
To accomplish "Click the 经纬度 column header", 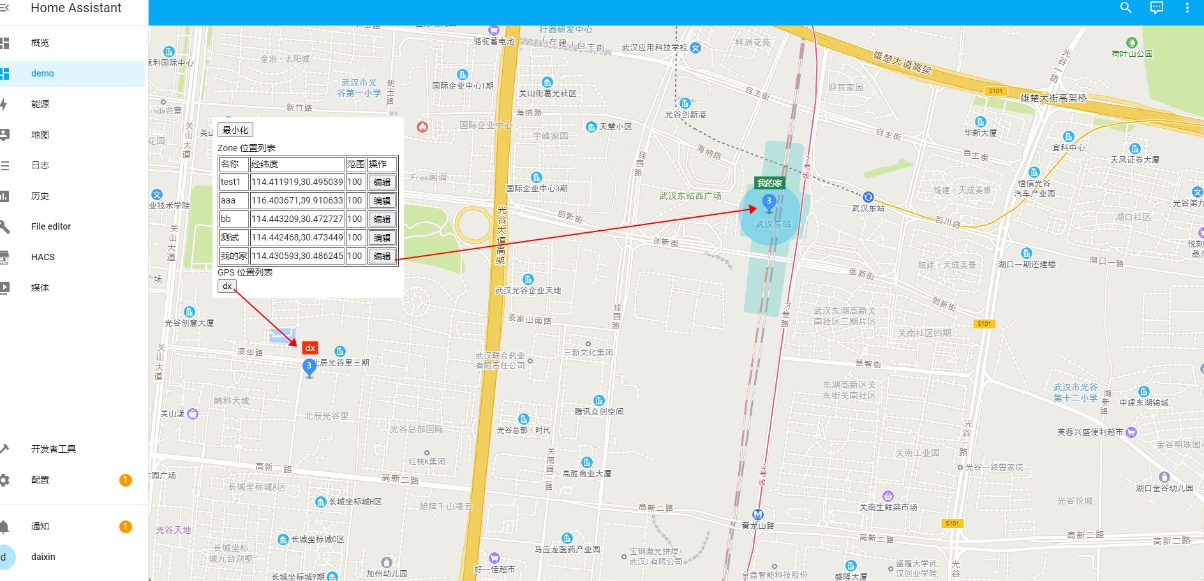I will click(297, 165).
